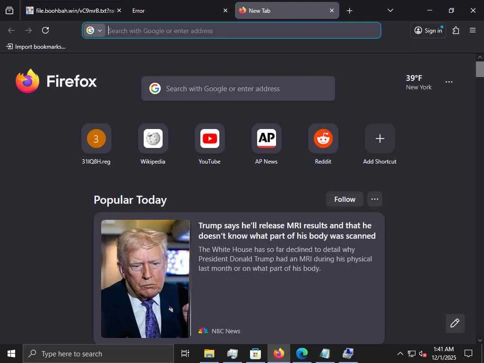Open the Trump MRI results article headline
The image size is (484, 363).
click(287, 231)
